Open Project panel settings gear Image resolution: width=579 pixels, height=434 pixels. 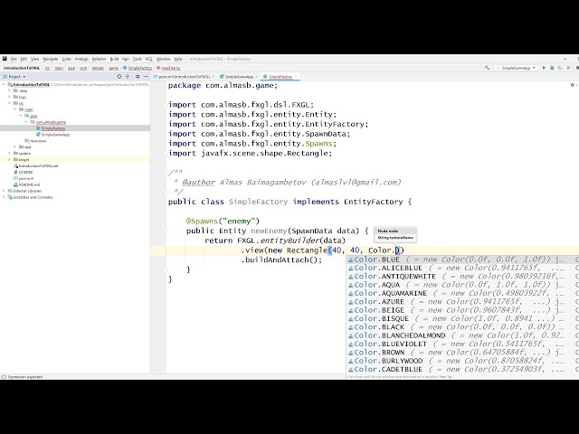(138, 76)
